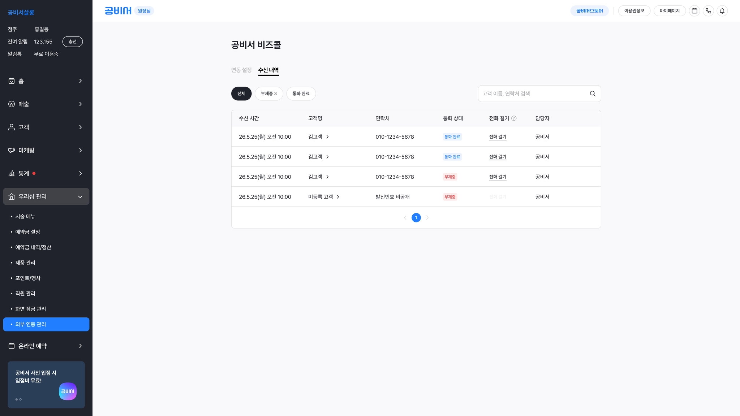
Task: Open 예약금 내역/정산 submenu item
Action: (33, 247)
